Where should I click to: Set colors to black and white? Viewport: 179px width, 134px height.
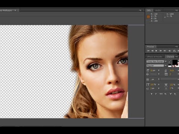(170, 66)
